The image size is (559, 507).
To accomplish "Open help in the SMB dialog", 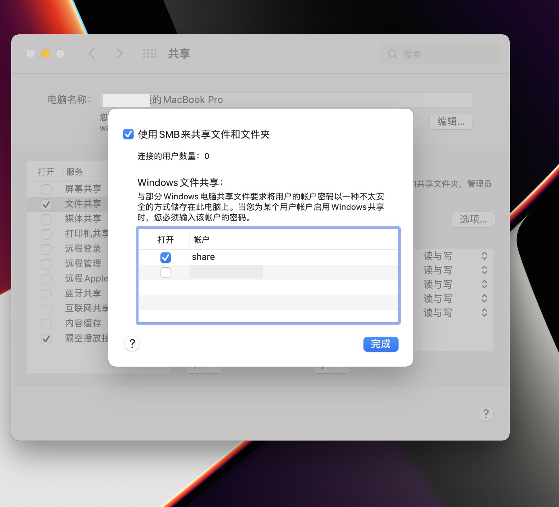I will coord(132,343).
